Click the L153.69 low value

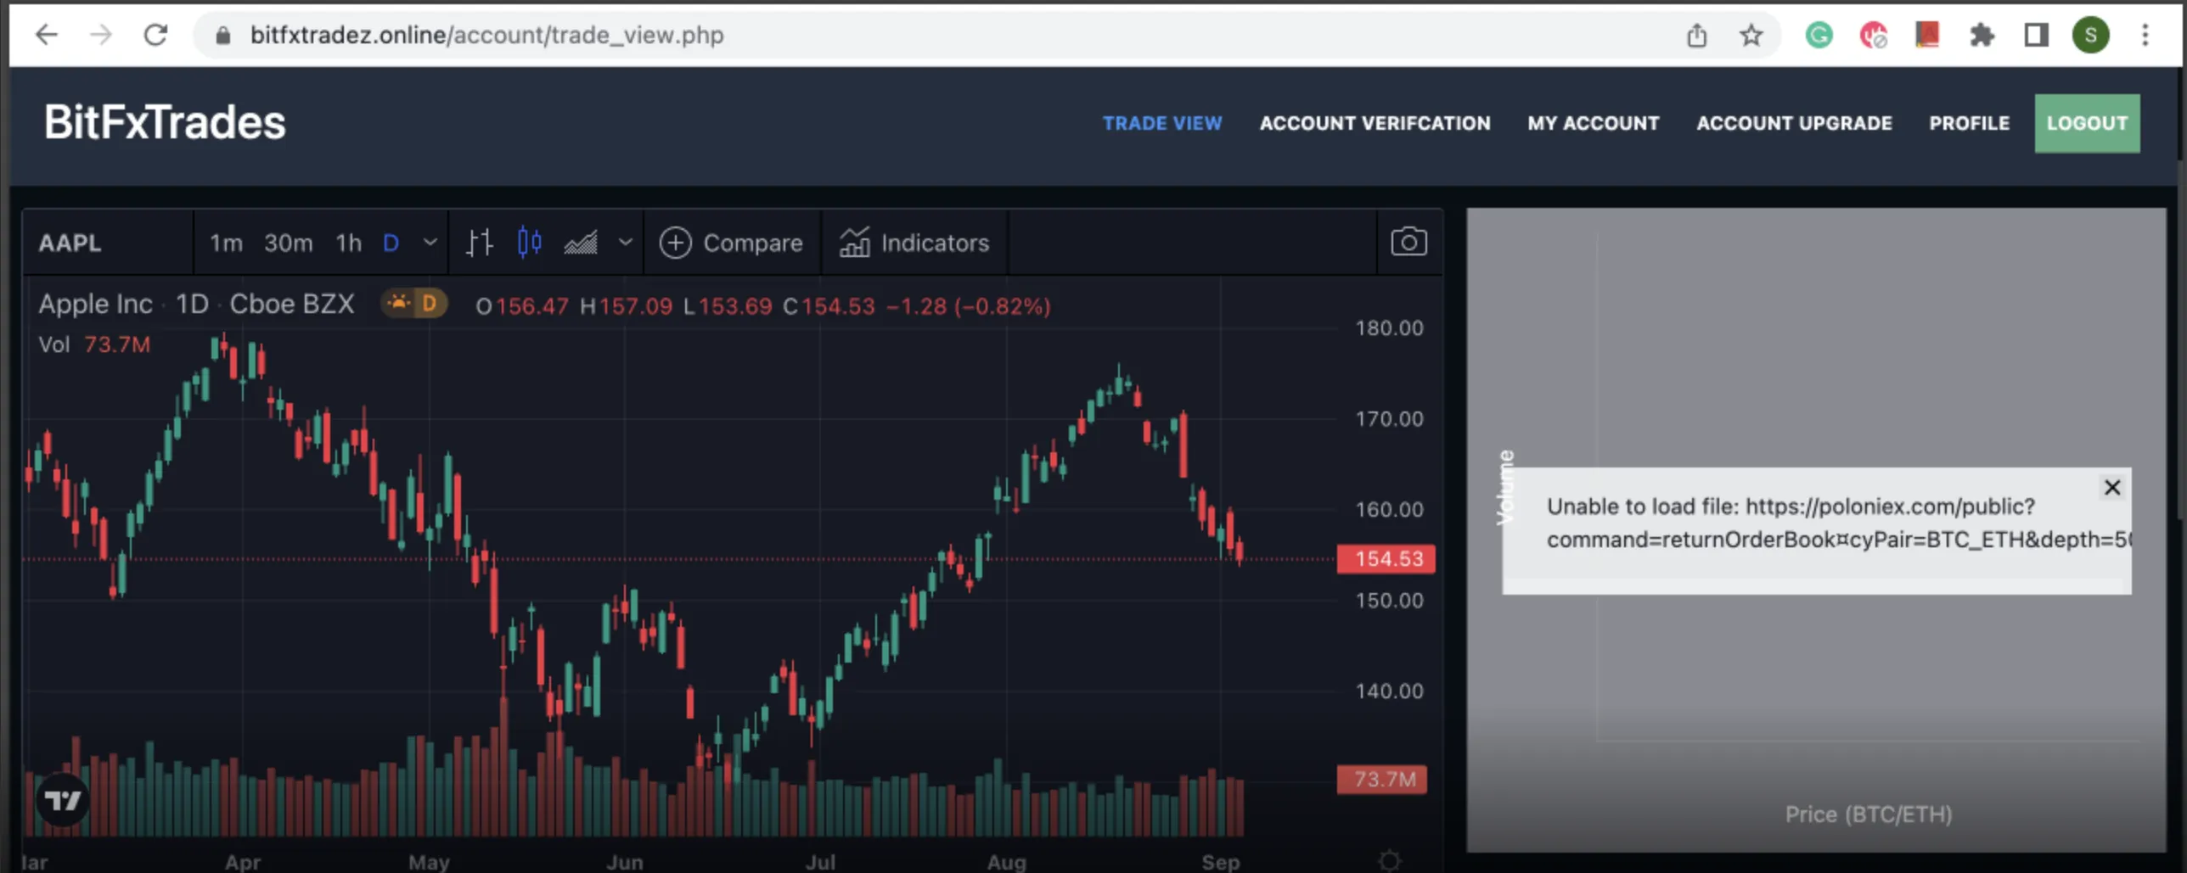pos(728,306)
